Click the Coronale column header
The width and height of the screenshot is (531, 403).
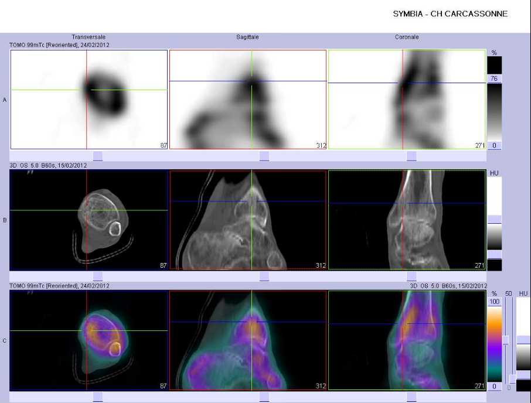pyautogui.click(x=407, y=37)
